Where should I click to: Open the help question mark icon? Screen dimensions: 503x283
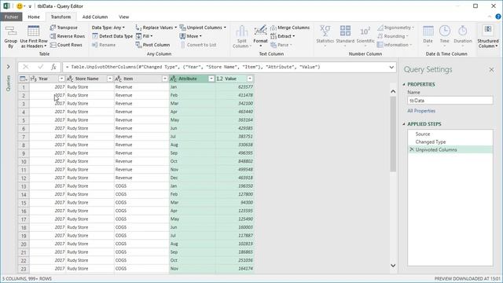point(498,17)
